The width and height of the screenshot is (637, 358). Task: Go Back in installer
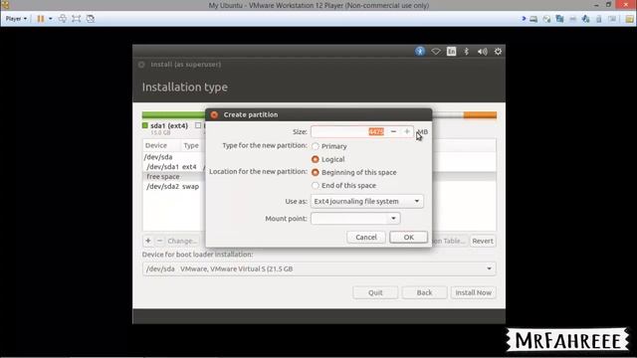[424, 292]
